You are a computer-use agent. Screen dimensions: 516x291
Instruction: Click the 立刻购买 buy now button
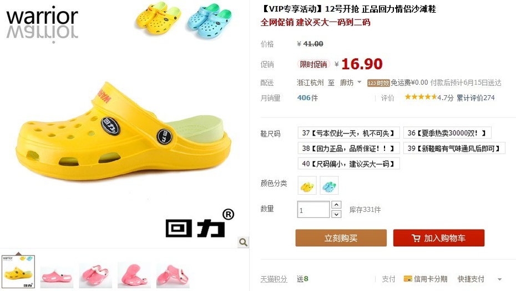click(341, 238)
